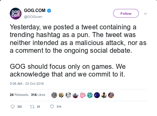Click the green soccer ball liker avatar

tap(90, 95)
